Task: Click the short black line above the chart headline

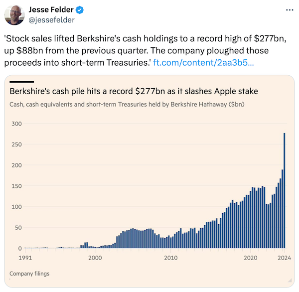Action: click(x=21, y=81)
